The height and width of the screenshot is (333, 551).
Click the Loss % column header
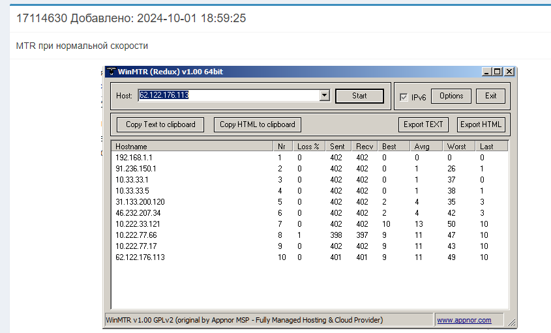pos(309,147)
